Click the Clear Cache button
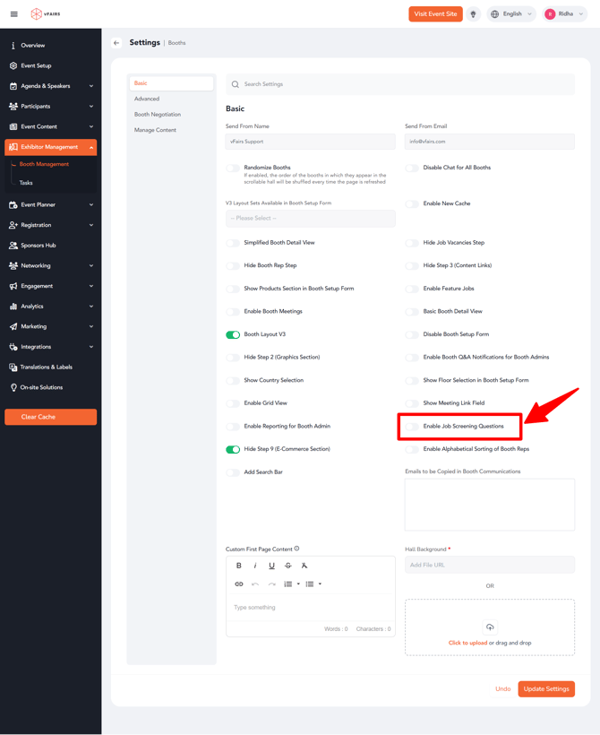 point(50,417)
